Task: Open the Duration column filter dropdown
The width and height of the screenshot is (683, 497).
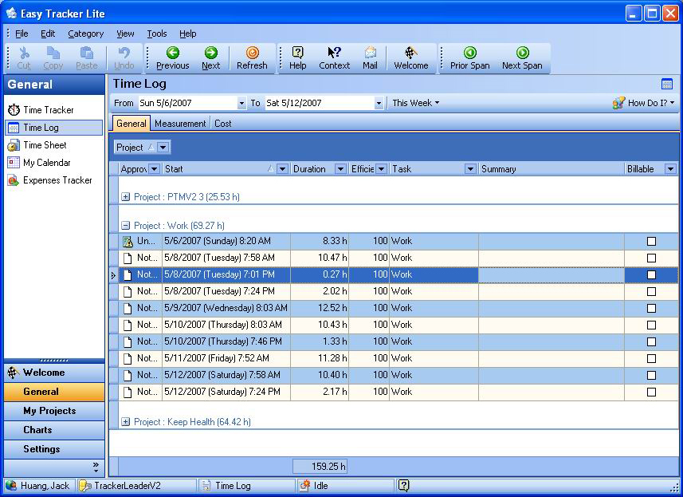Action: tap(340, 169)
